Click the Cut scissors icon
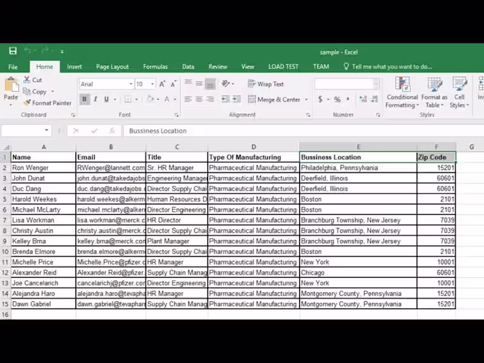Image resolution: width=484 pixels, height=363 pixels. [27, 80]
